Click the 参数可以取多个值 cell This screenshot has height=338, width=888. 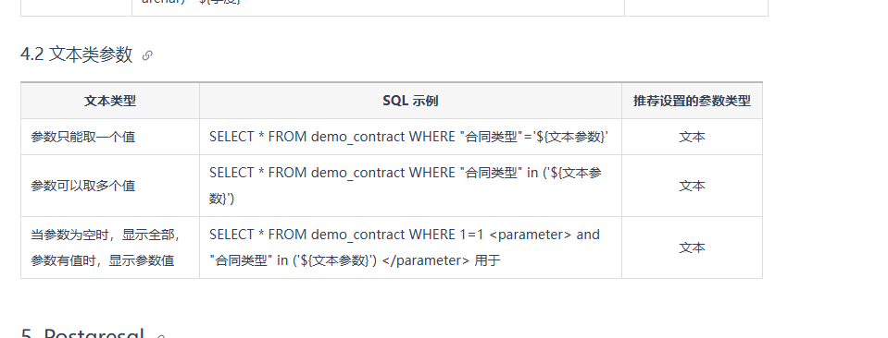click(x=83, y=186)
